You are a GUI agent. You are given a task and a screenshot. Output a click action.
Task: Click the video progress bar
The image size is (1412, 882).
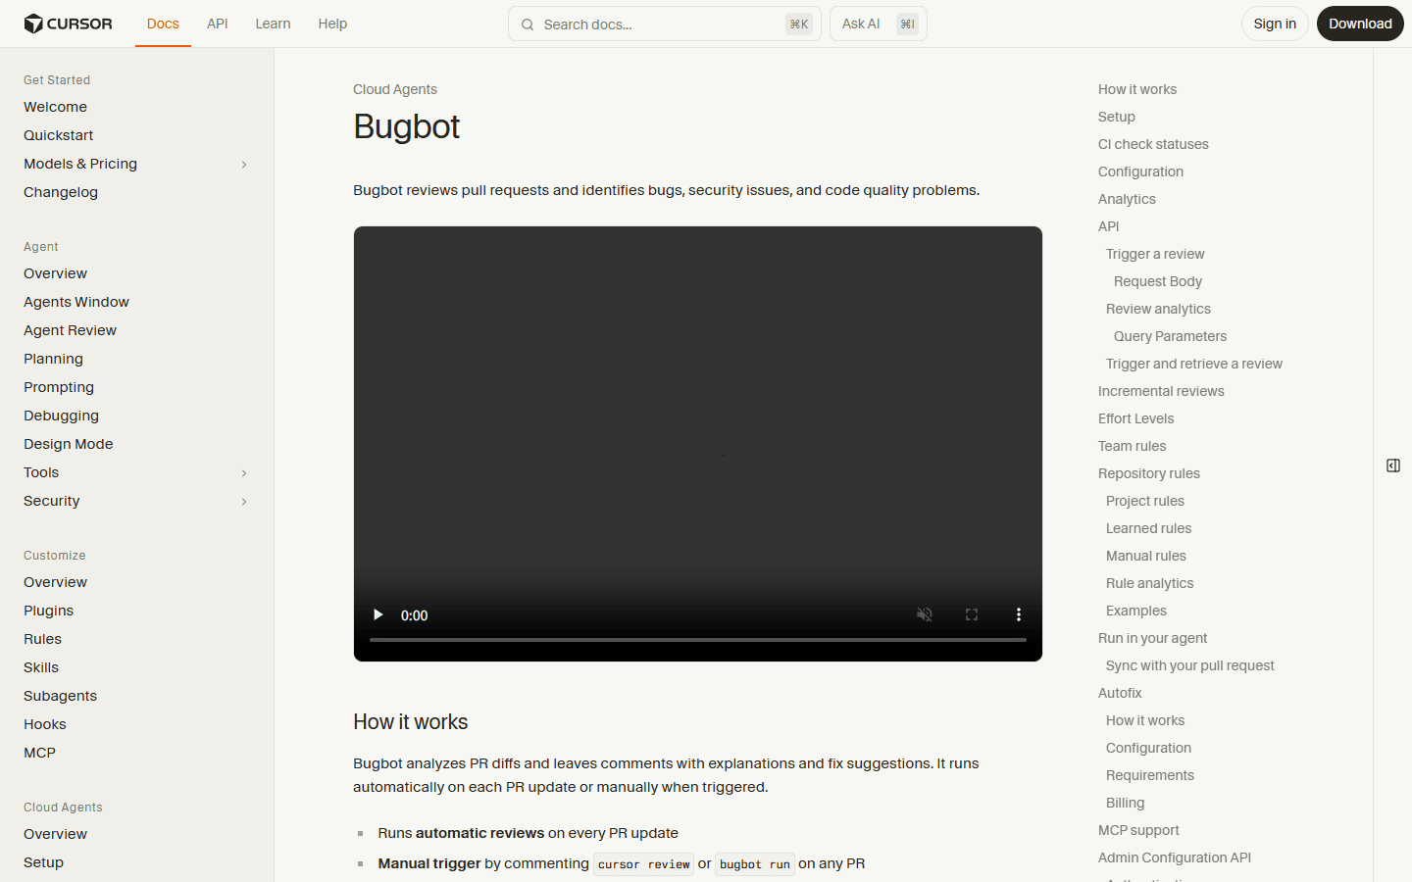click(698, 640)
